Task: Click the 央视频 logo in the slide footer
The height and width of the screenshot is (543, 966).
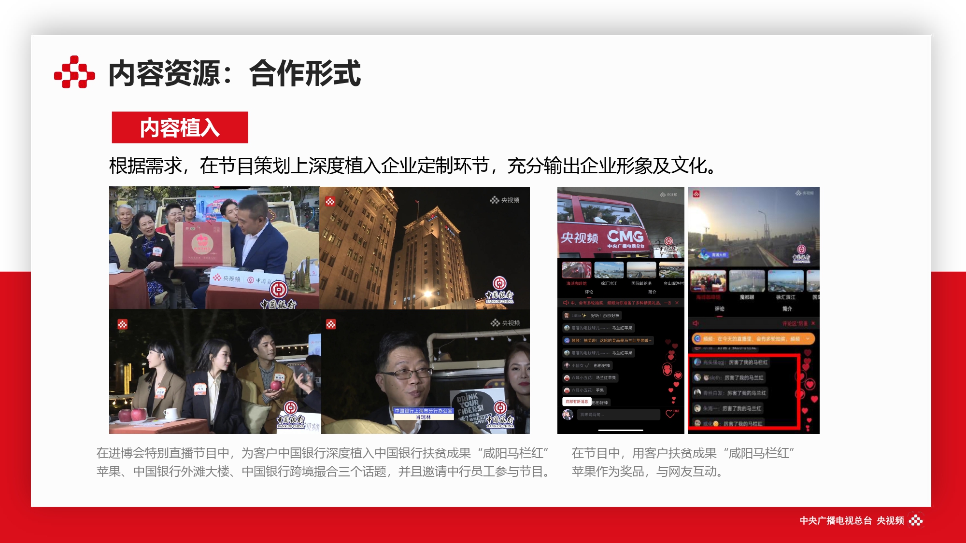Action: tap(916, 520)
